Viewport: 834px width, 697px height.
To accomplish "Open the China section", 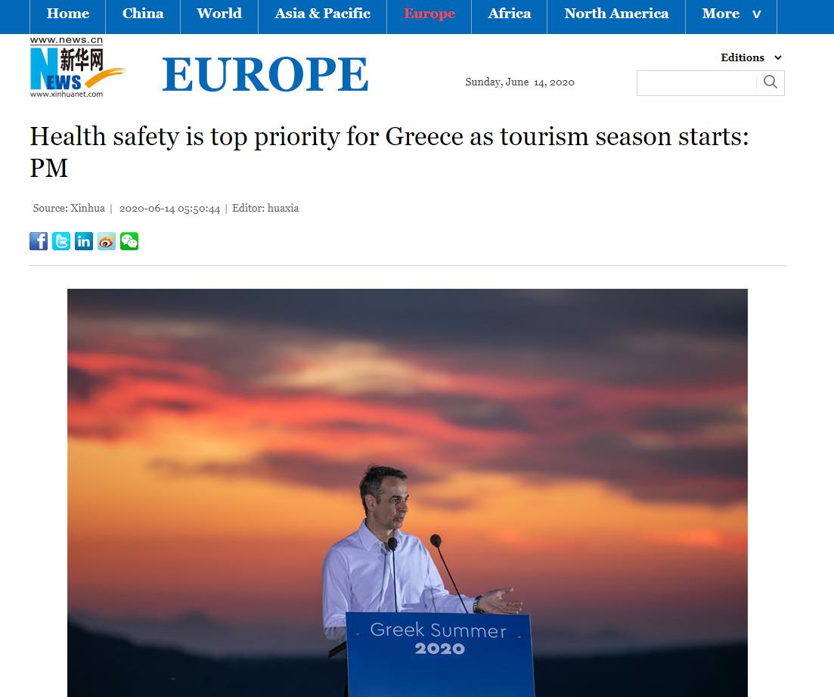I will (143, 14).
